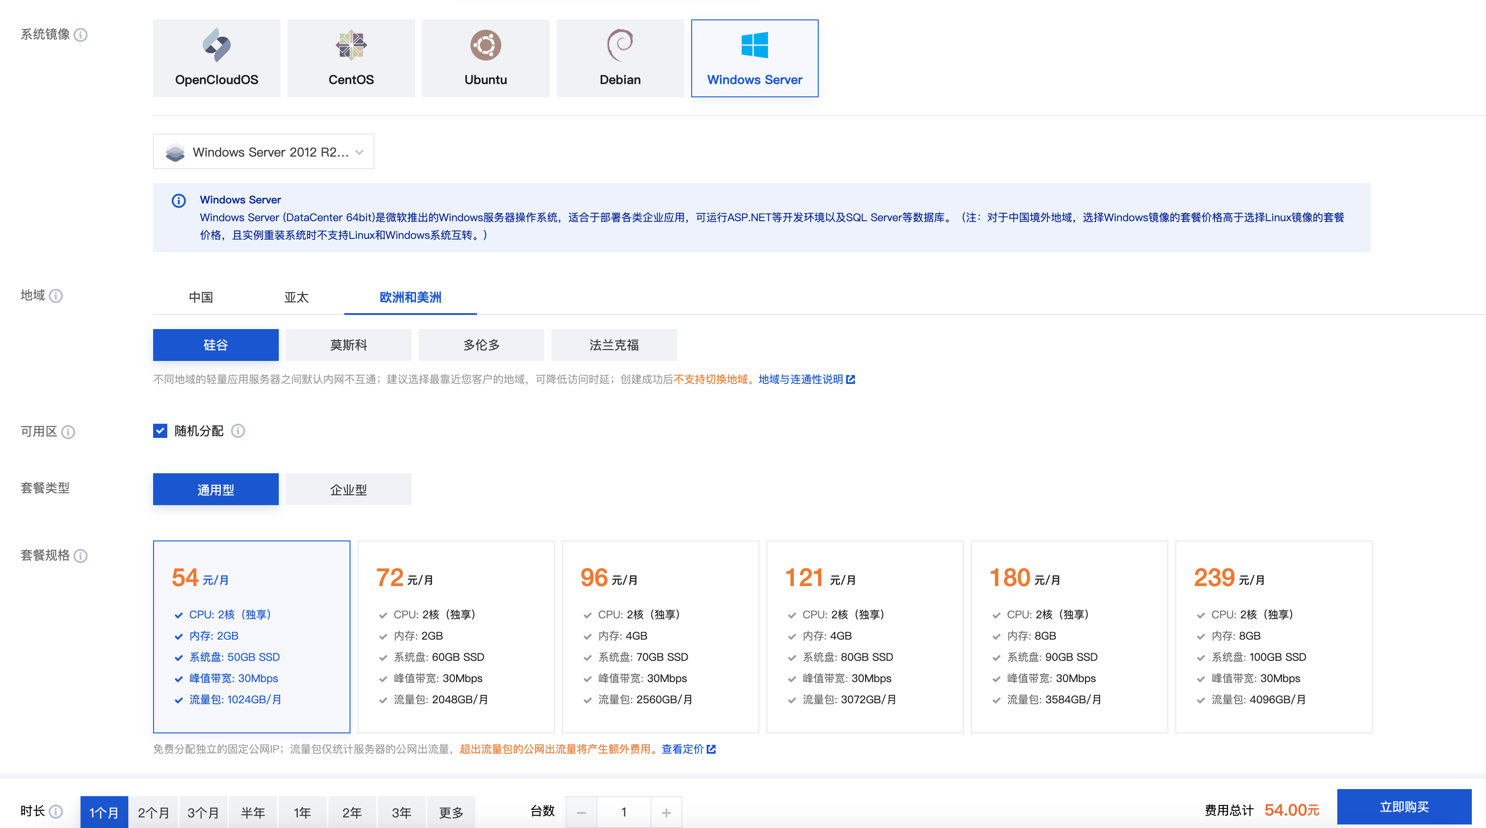
Task: Click the 不支持切换地域 warning text
Action: pos(711,379)
